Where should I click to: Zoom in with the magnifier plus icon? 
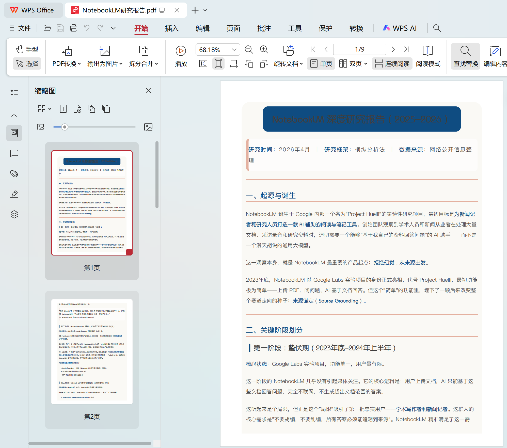[264, 50]
